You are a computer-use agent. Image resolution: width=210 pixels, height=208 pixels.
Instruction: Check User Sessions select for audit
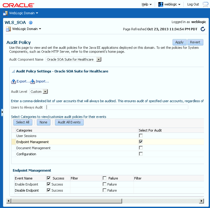(141, 136)
